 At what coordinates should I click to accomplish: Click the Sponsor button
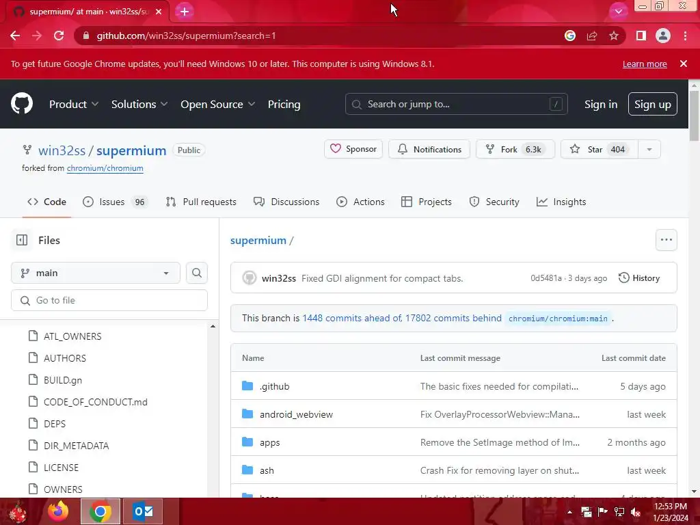353,149
